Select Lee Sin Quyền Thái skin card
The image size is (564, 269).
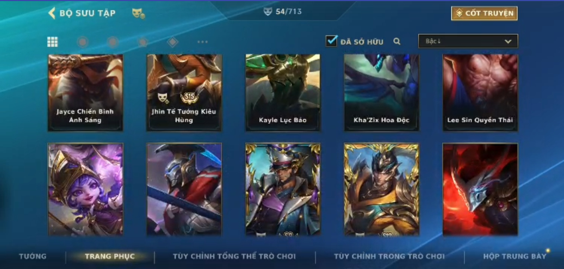coord(480,92)
